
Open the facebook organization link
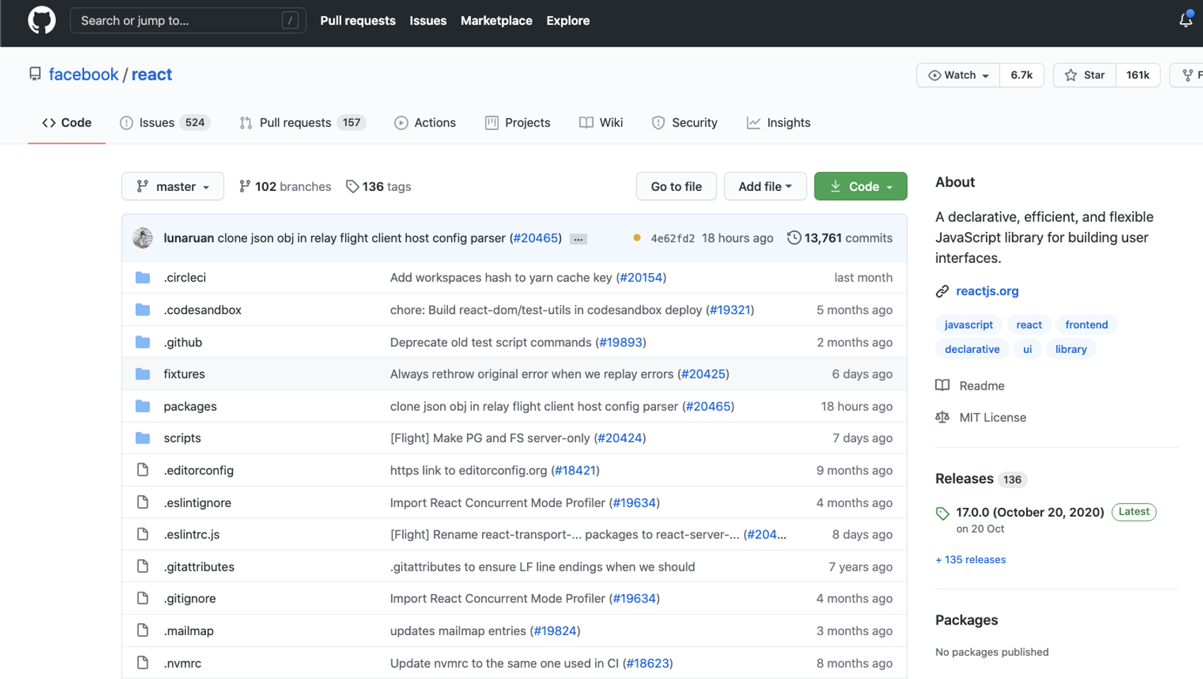tap(84, 74)
